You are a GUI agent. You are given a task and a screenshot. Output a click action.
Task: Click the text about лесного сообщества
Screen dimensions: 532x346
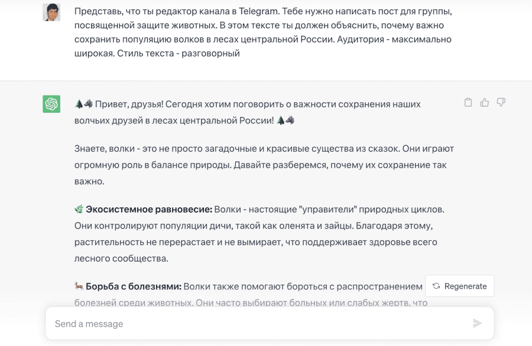[121, 258]
